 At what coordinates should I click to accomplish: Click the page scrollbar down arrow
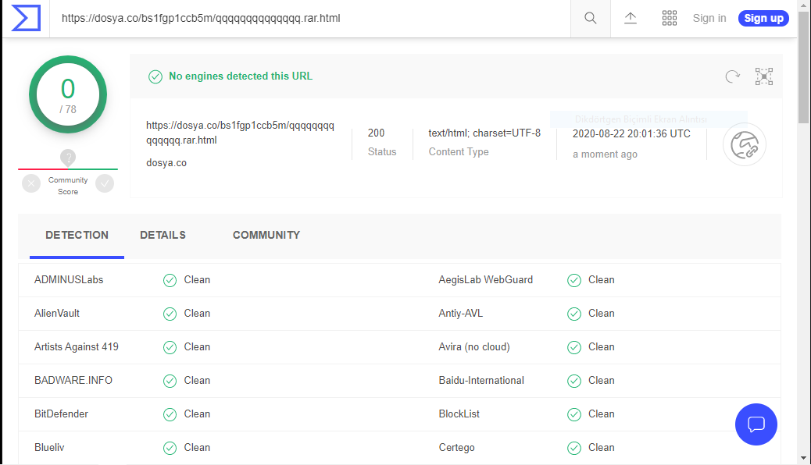tap(804, 458)
